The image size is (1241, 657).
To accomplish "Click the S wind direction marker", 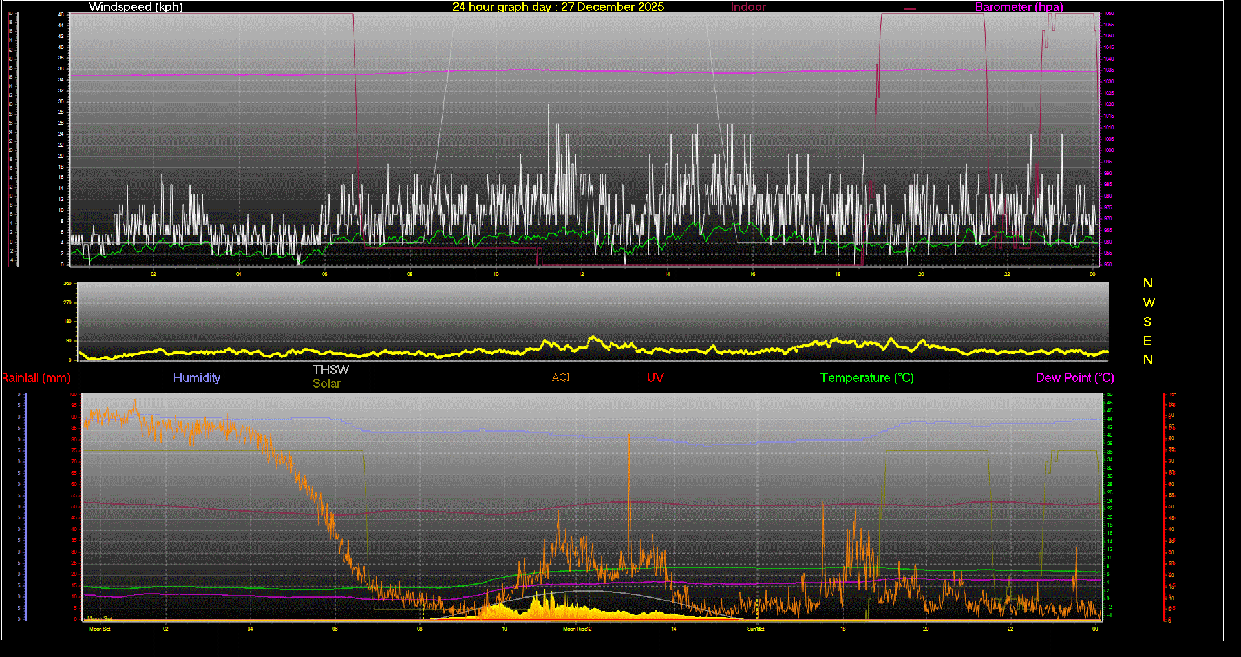I will pyautogui.click(x=1147, y=322).
